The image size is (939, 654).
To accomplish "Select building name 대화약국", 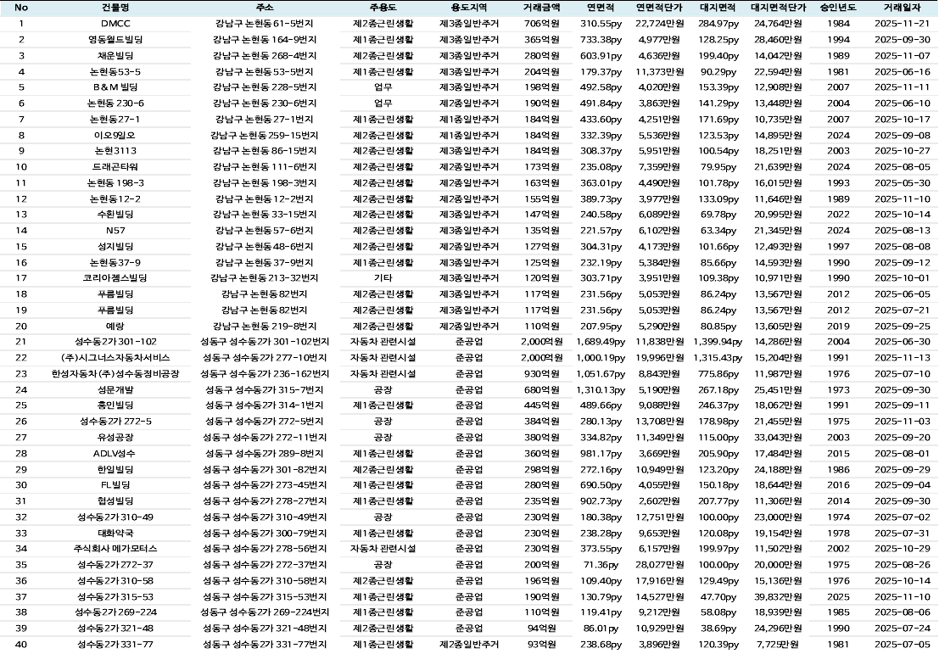I will tap(115, 533).
